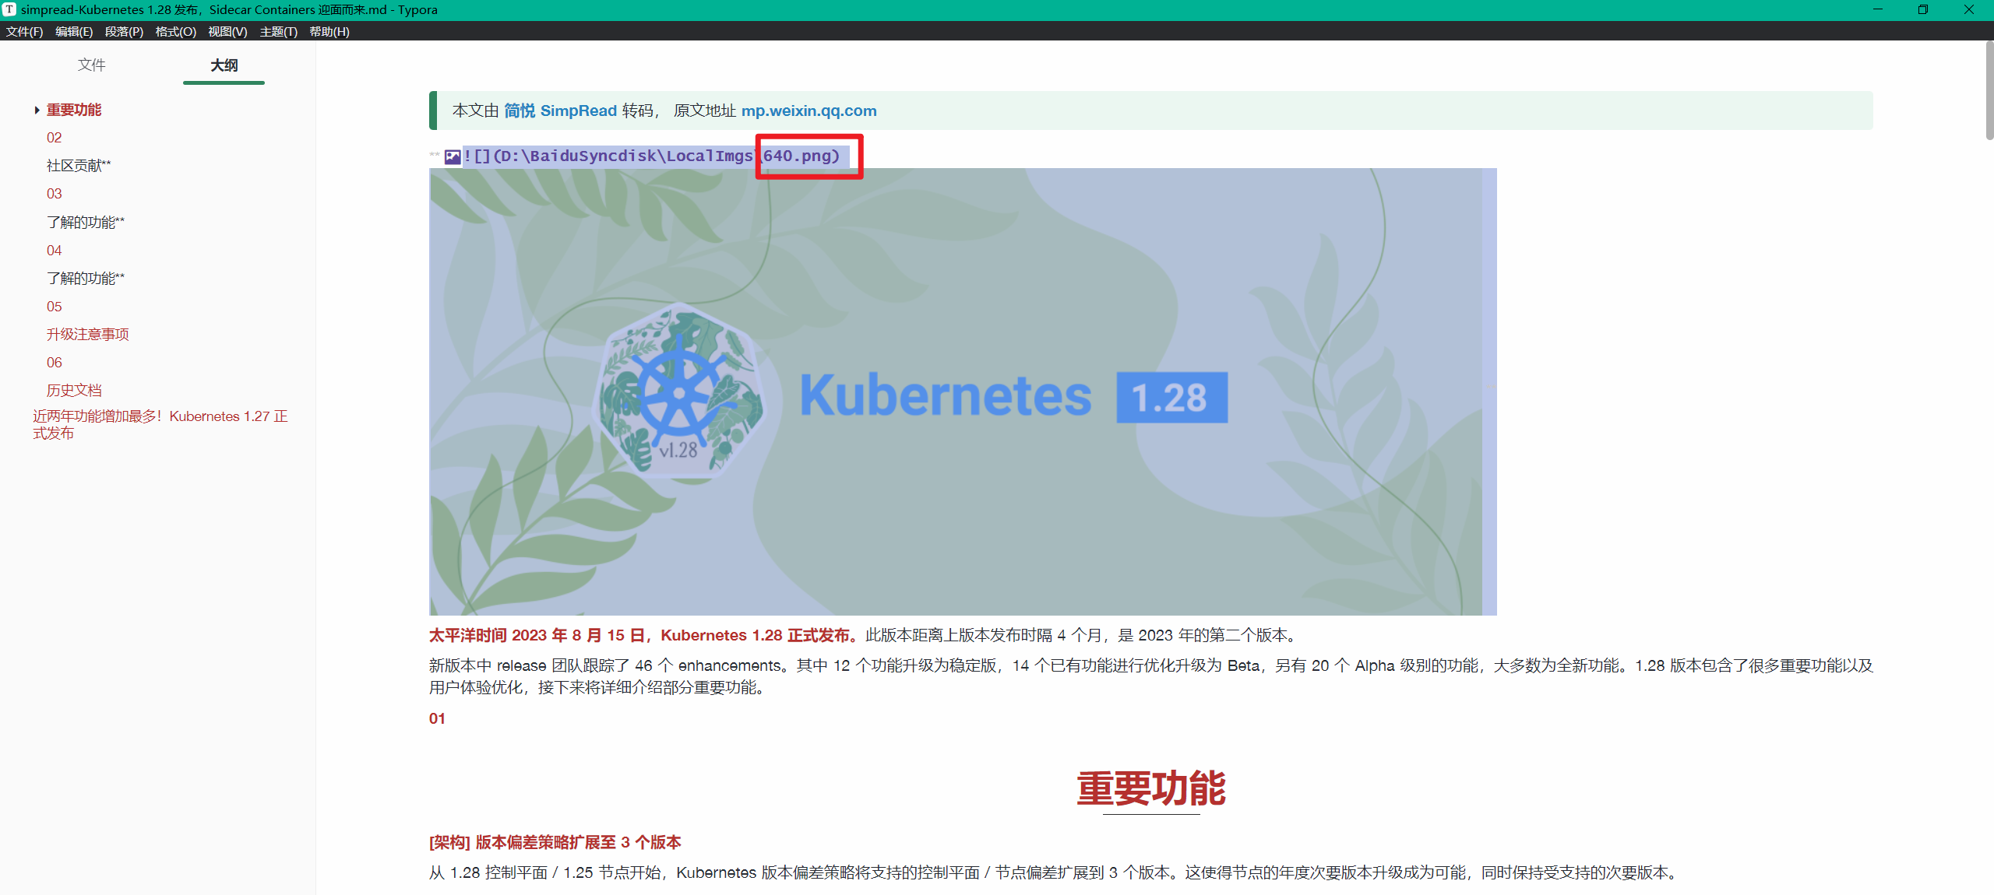Jump to 重要功能 heading in outline

pos(74,110)
